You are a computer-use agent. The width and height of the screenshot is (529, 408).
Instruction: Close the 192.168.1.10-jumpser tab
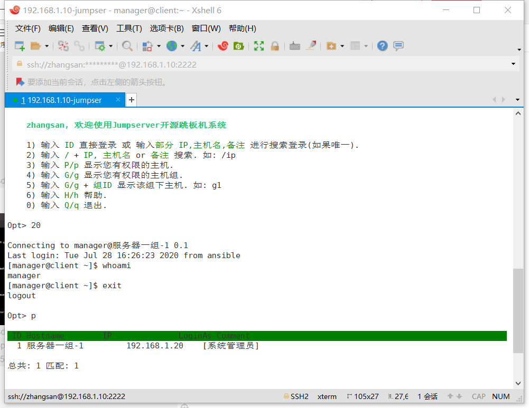[x=118, y=100]
